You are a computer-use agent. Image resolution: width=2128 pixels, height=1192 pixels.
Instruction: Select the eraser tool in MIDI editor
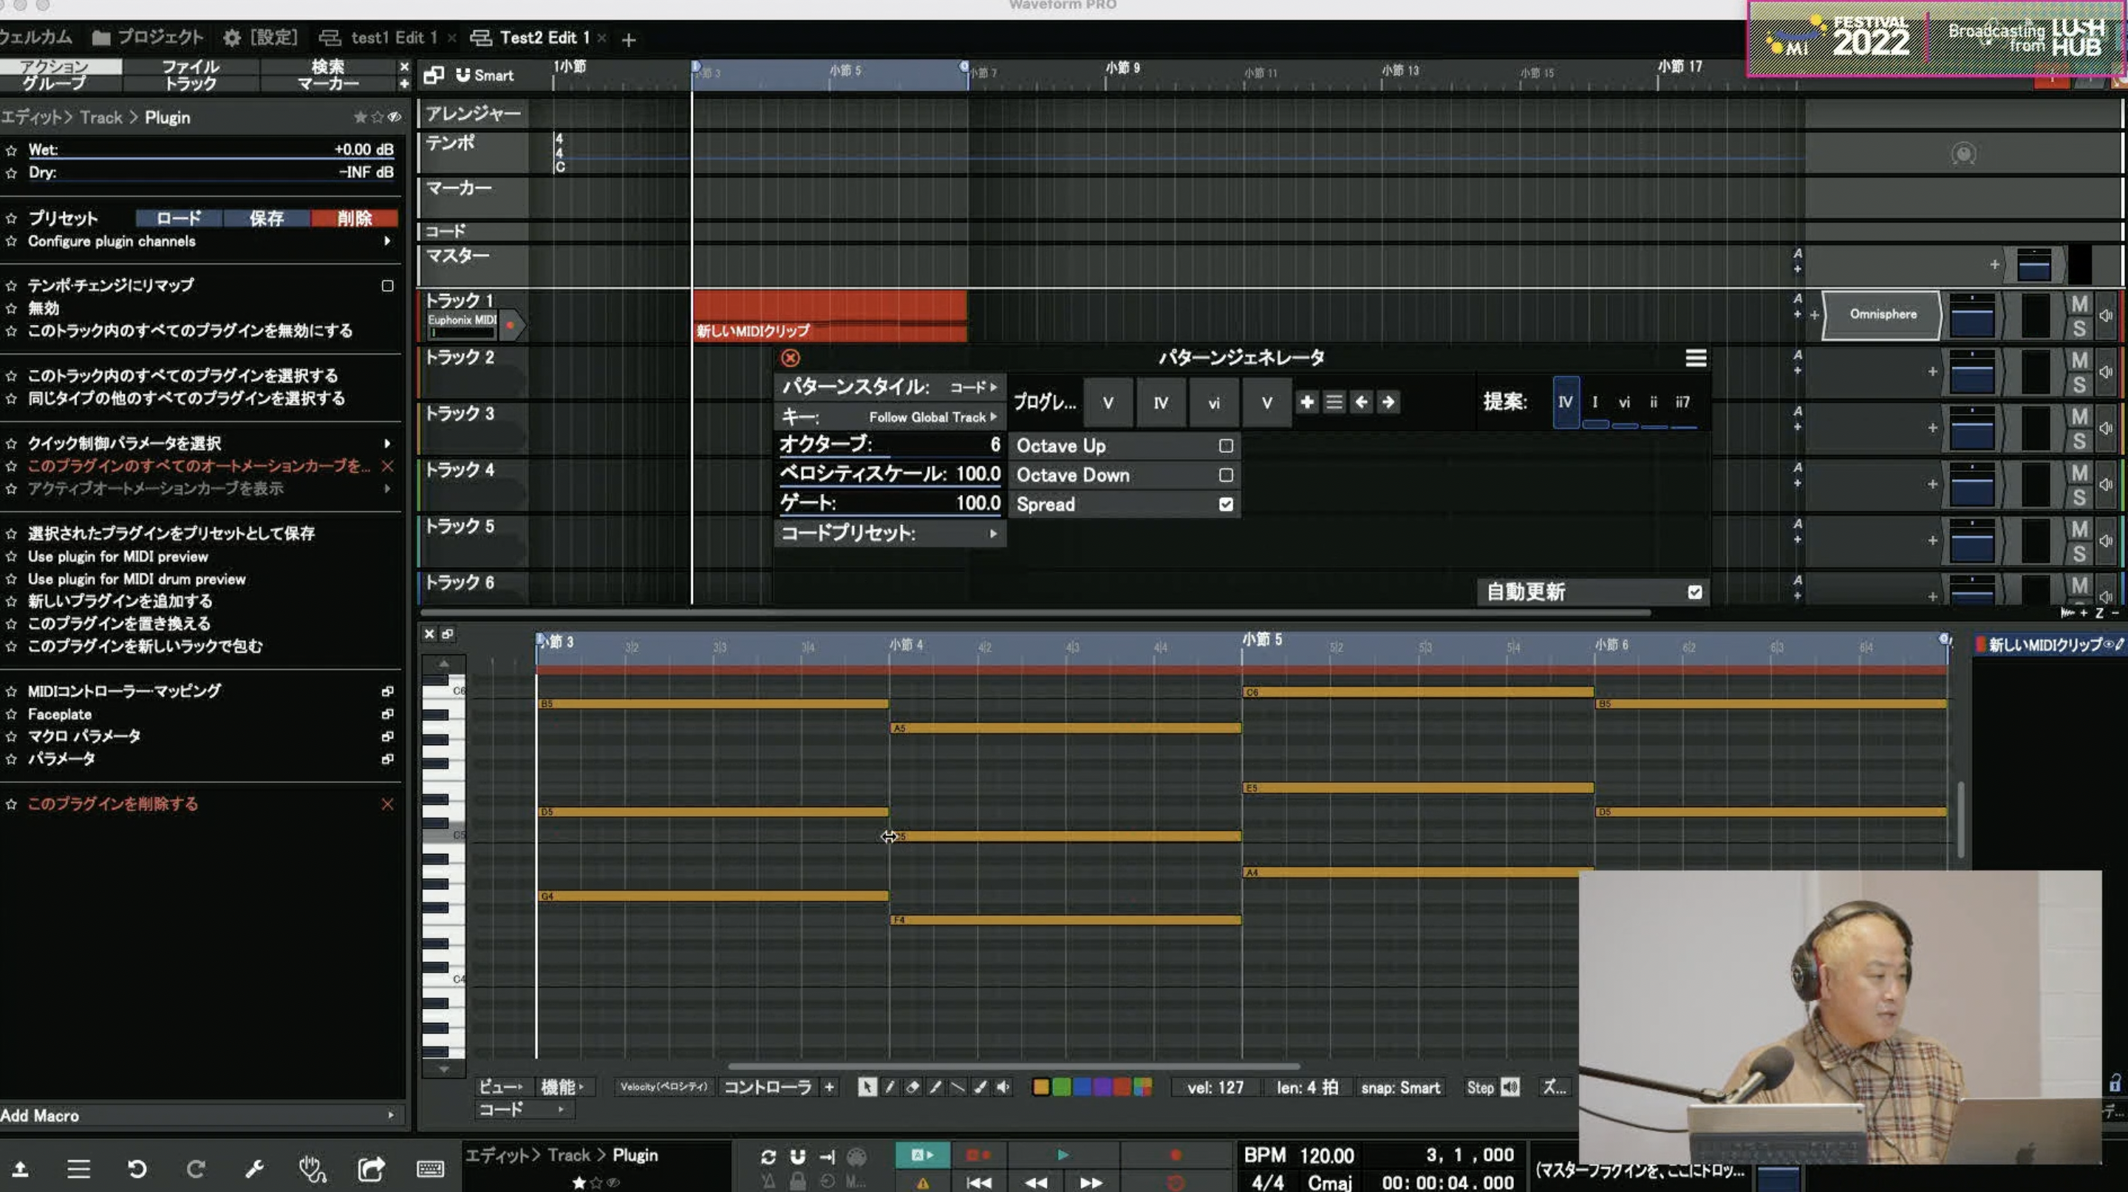[x=912, y=1087]
